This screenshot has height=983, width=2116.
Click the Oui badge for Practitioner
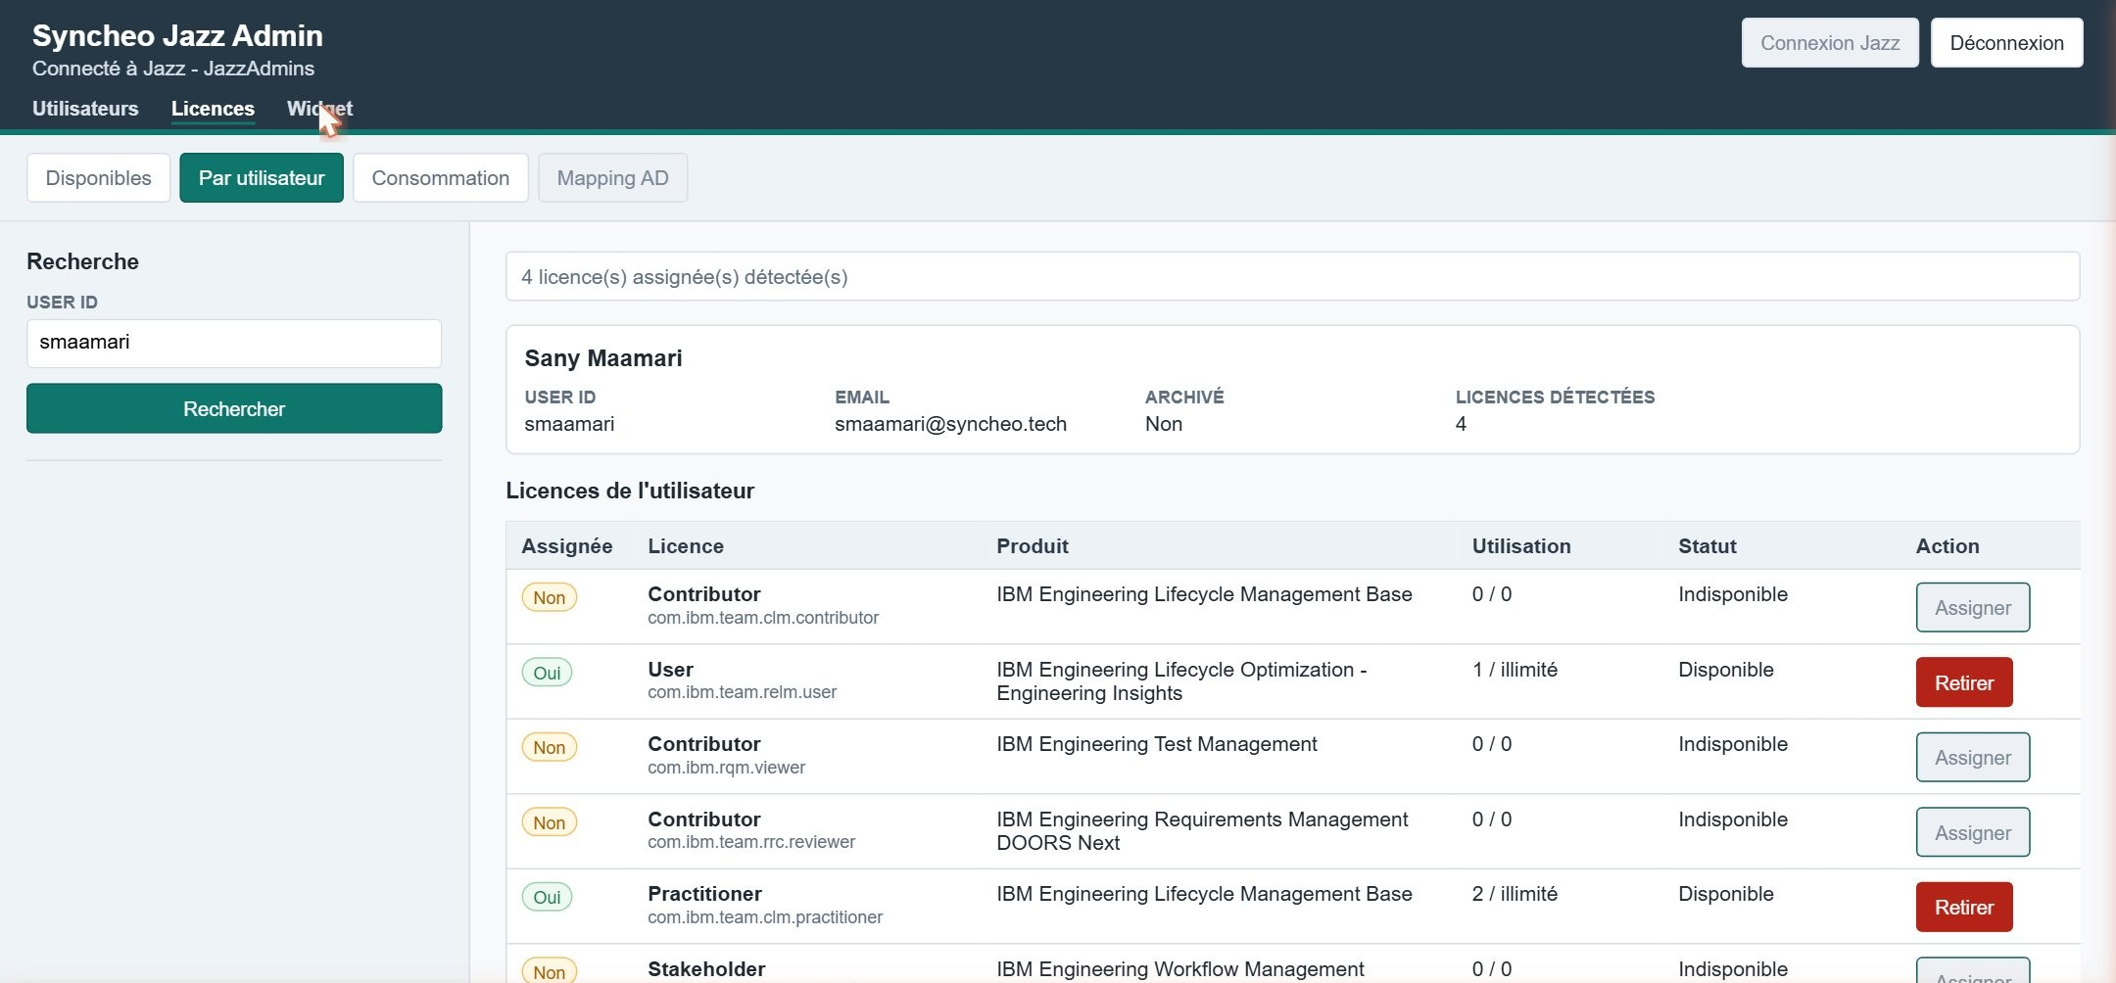click(547, 898)
